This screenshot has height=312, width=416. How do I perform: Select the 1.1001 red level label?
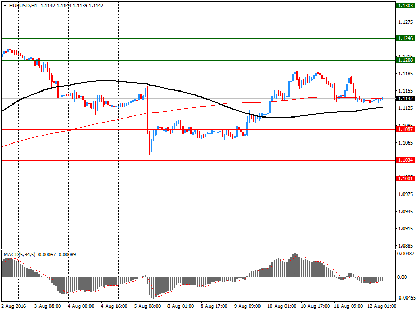click(405, 179)
